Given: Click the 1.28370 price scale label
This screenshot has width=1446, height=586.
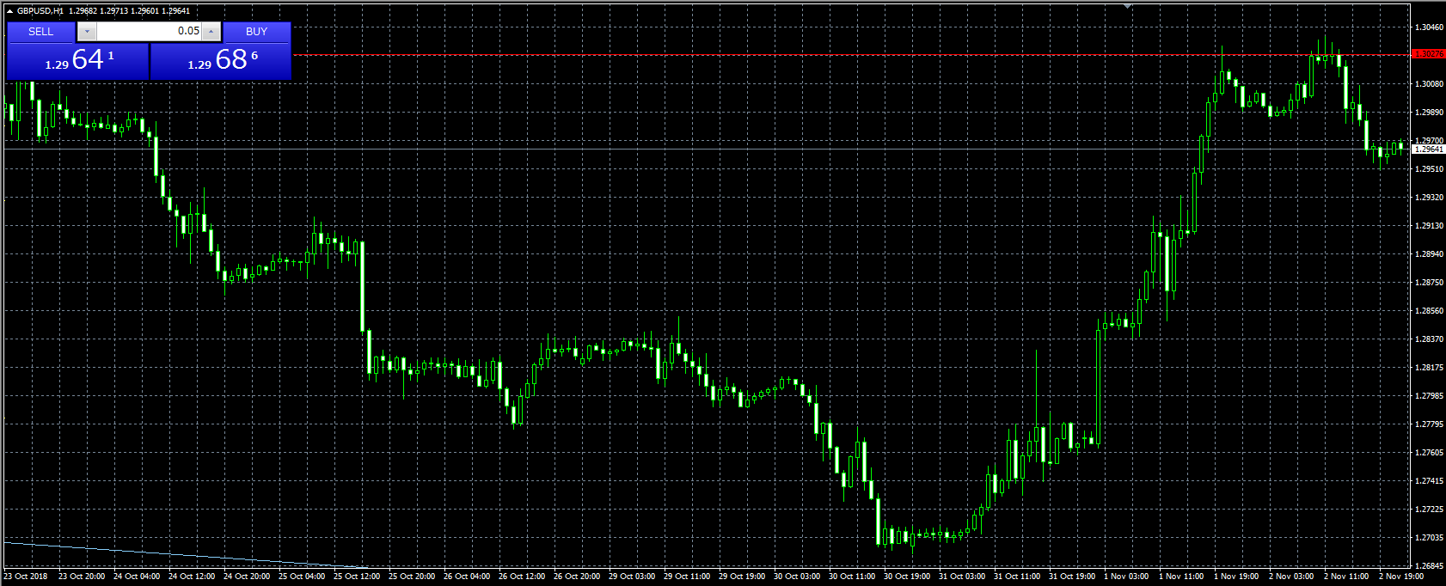Looking at the screenshot, I should (x=1429, y=339).
